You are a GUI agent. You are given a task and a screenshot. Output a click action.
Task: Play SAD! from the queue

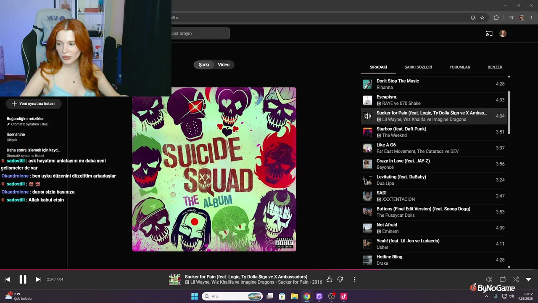[x=434, y=196]
